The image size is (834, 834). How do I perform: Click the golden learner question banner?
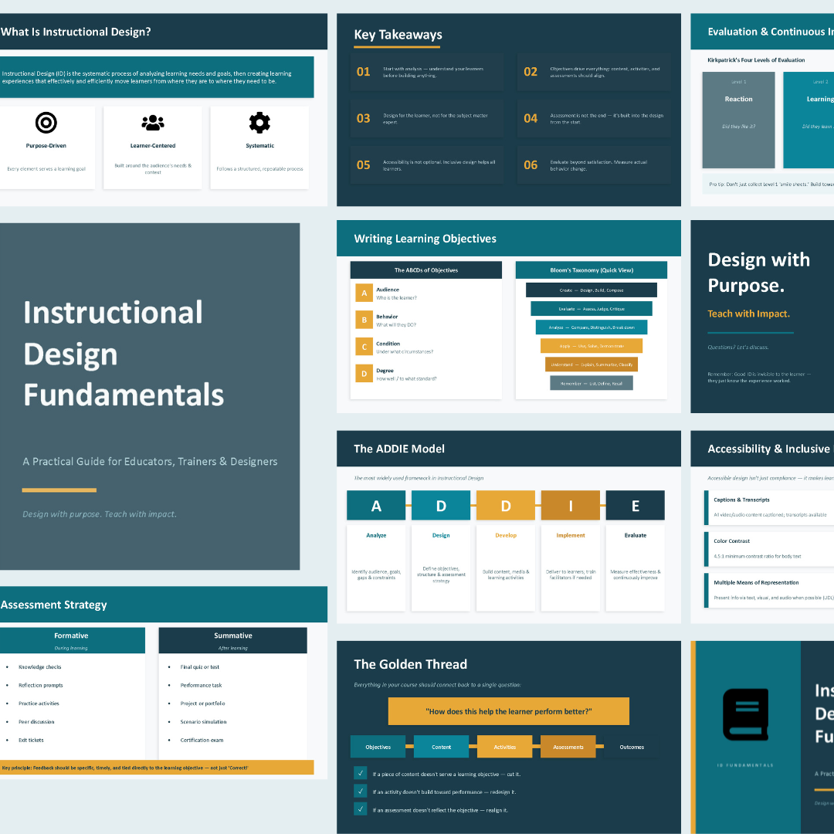pyautogui.click(x=508, y=710)
